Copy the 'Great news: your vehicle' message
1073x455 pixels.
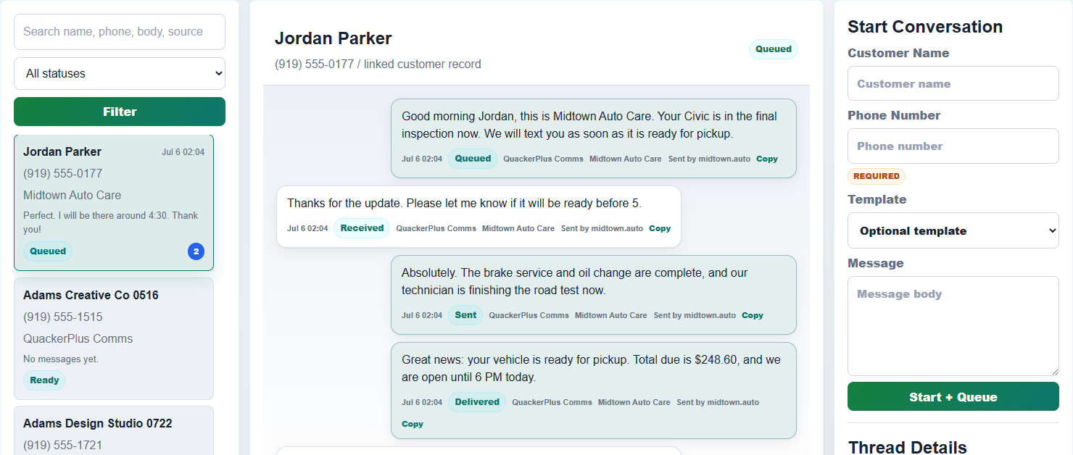[413, 424]
